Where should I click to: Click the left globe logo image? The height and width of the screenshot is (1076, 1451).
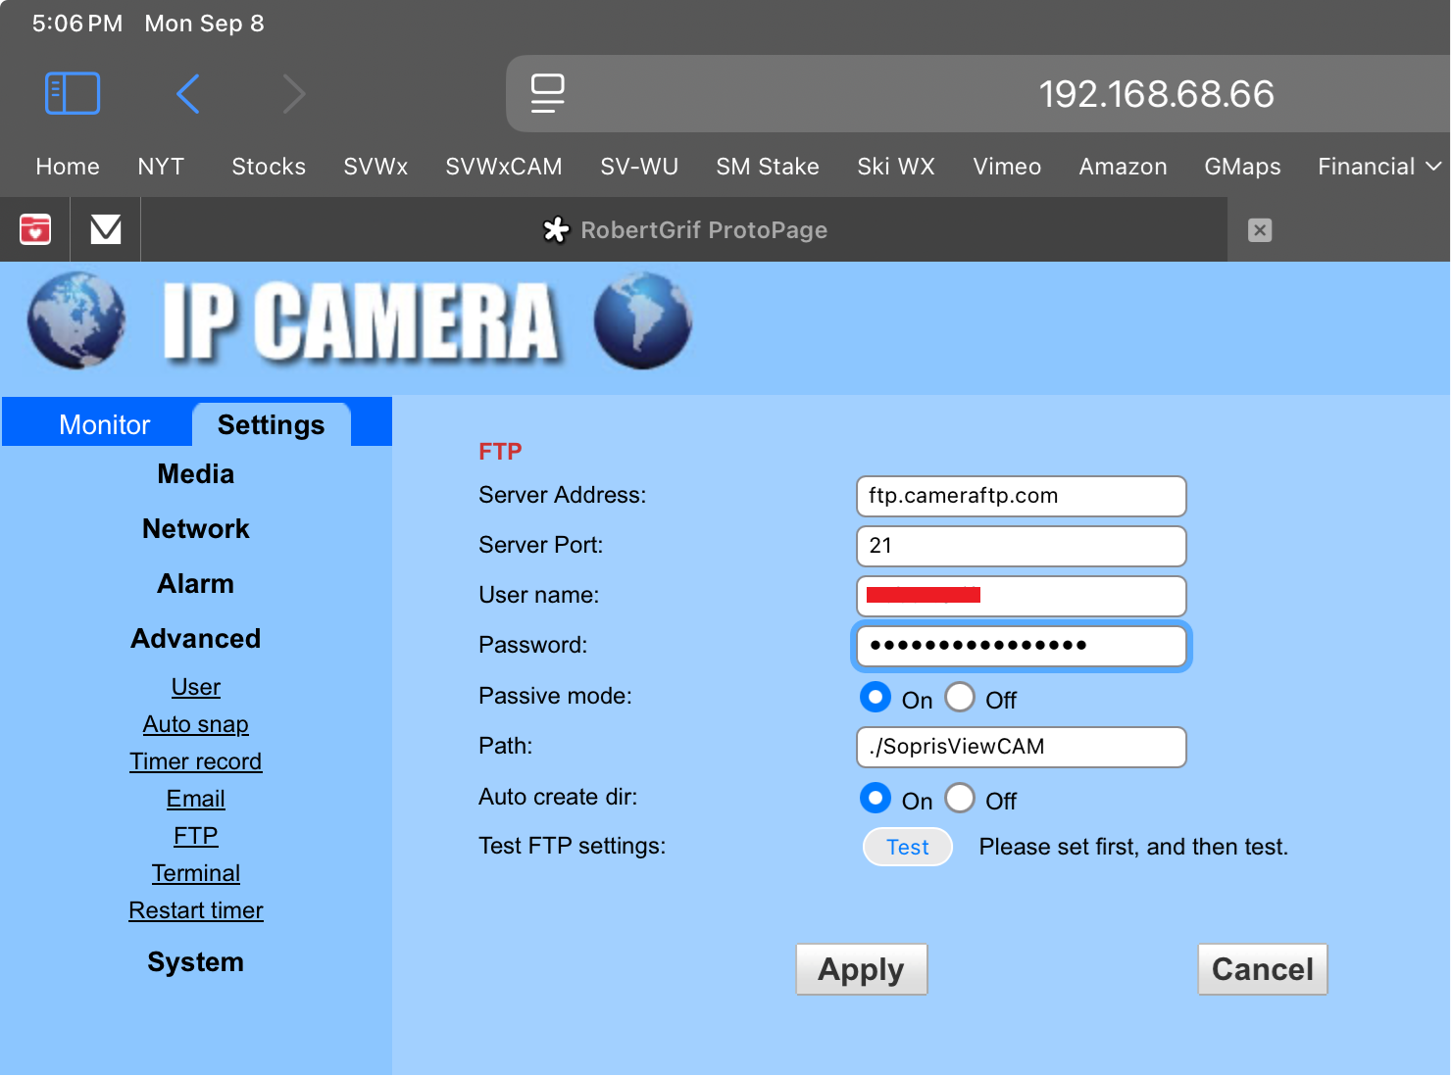pyautogui.click(x=76, y=321)
